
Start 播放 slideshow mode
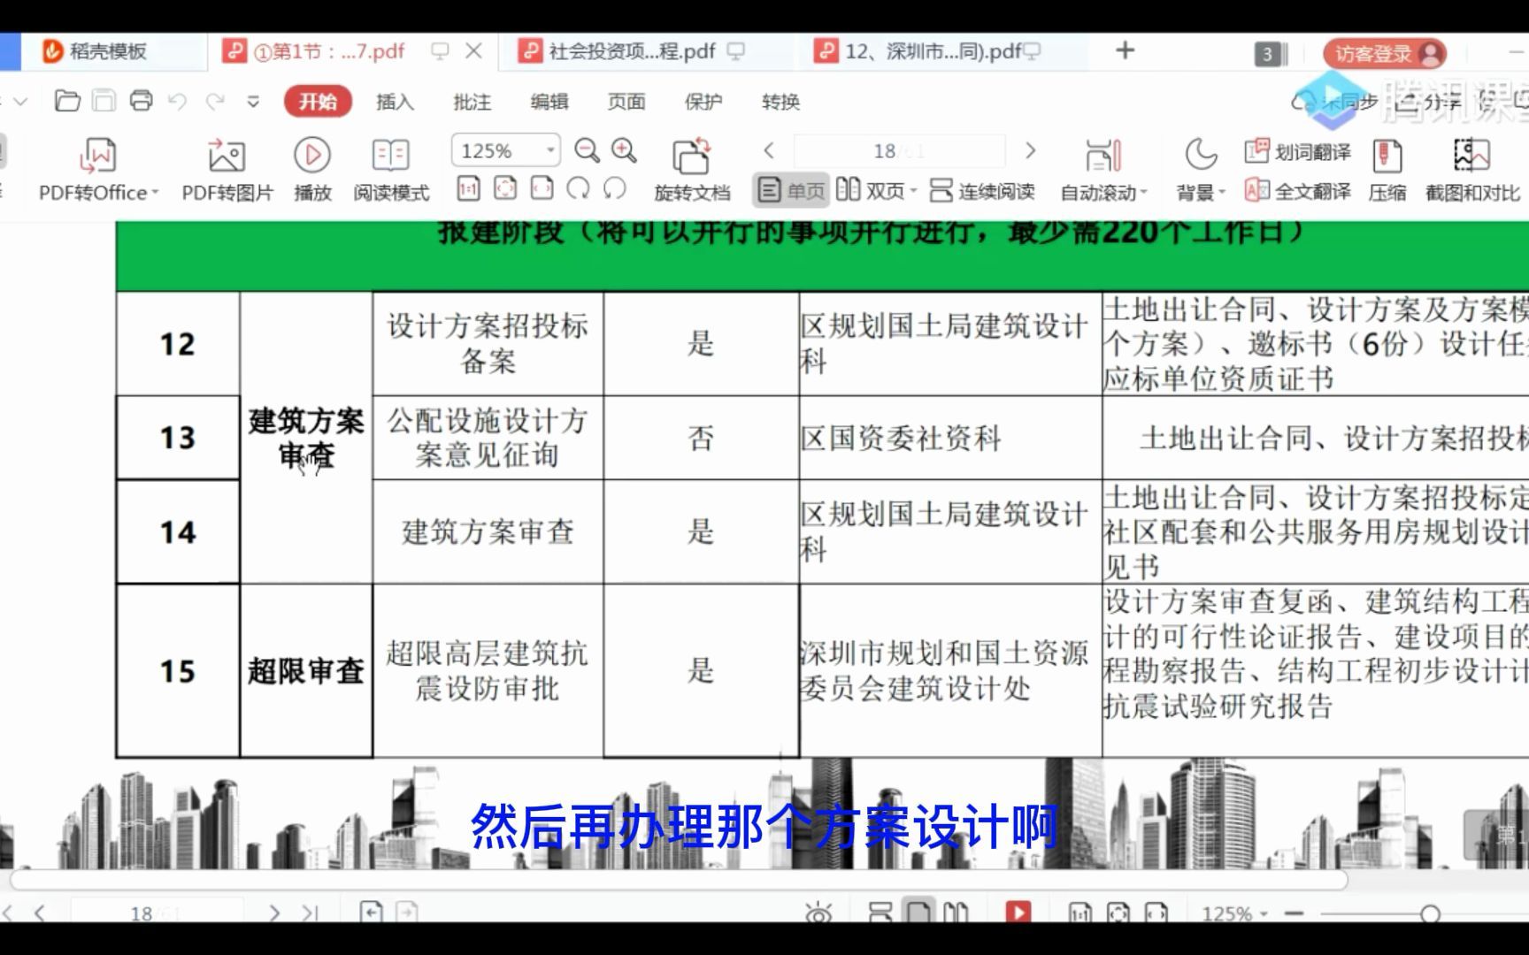click(x=312, y=170)
